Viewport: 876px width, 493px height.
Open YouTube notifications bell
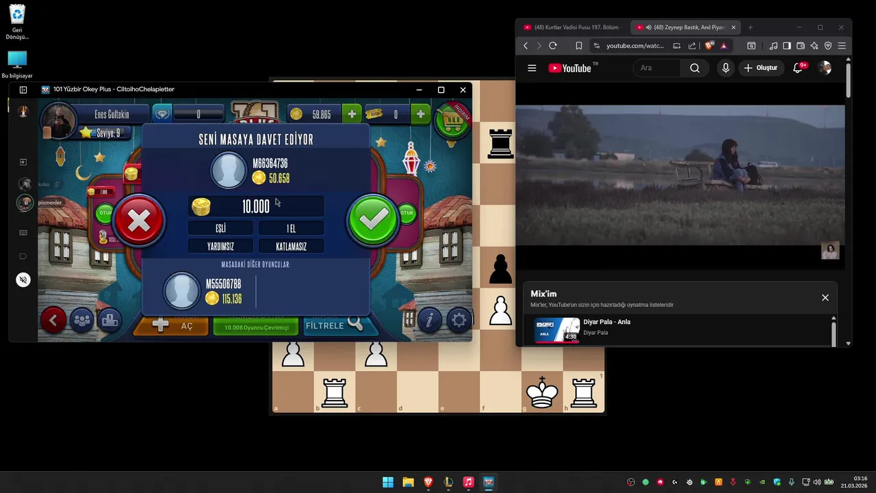click(798, 68)
